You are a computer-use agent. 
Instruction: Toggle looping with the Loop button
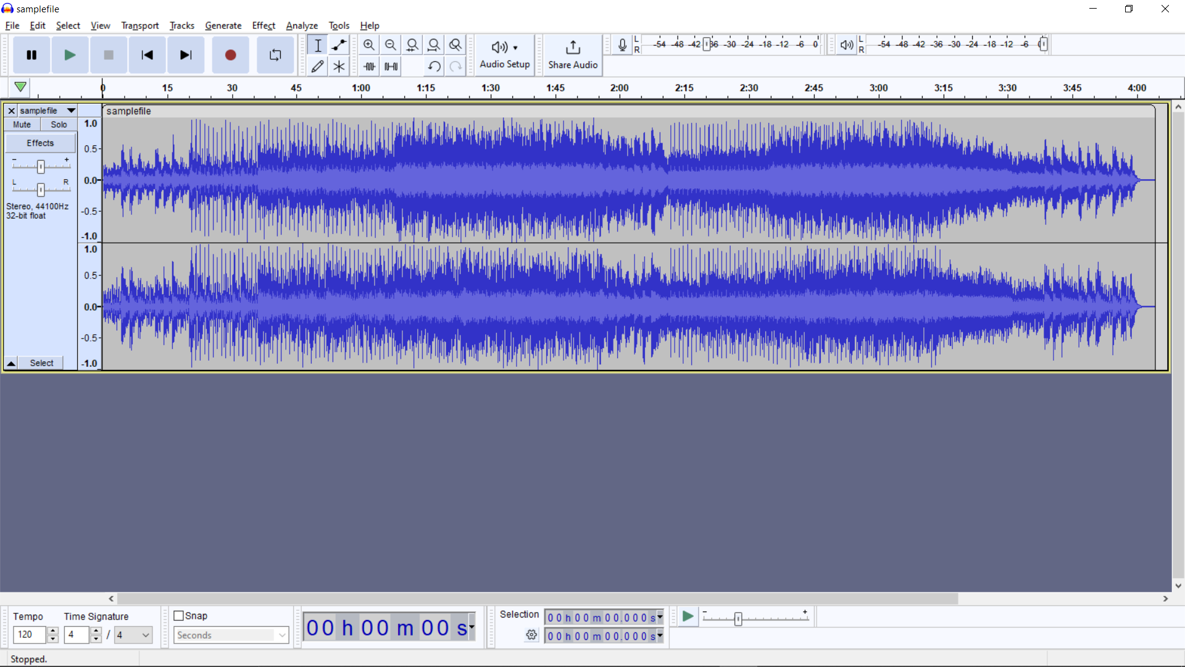click(x=275, y=55)
